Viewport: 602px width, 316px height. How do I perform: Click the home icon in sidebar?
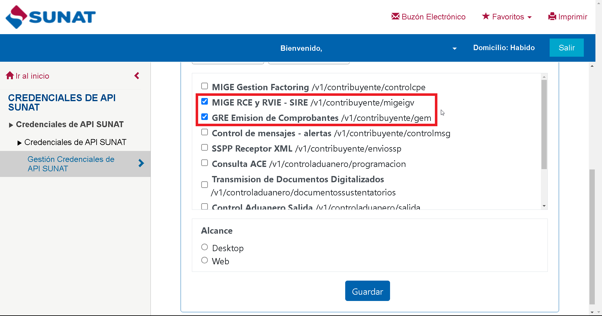coord(10,75)
